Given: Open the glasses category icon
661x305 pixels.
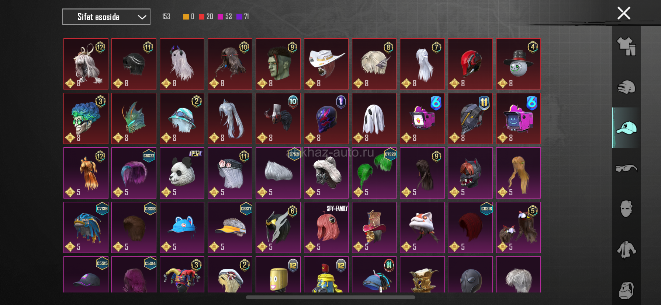Looking at the screenshot, I should [x=626, y=168].
